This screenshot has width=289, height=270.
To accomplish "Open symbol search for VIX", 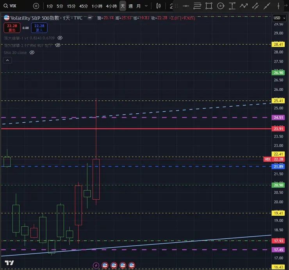I will [x=10, y=6].
